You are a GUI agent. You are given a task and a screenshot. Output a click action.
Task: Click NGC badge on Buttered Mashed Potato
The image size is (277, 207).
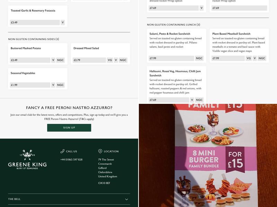(60, 60)
